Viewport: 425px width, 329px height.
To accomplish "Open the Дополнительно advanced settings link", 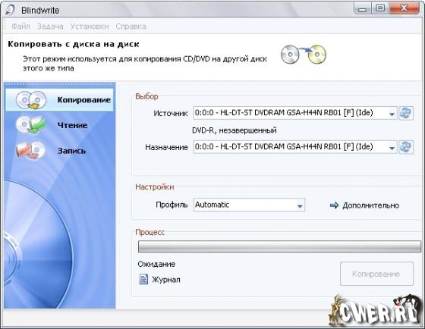I will tap(370, 205).
